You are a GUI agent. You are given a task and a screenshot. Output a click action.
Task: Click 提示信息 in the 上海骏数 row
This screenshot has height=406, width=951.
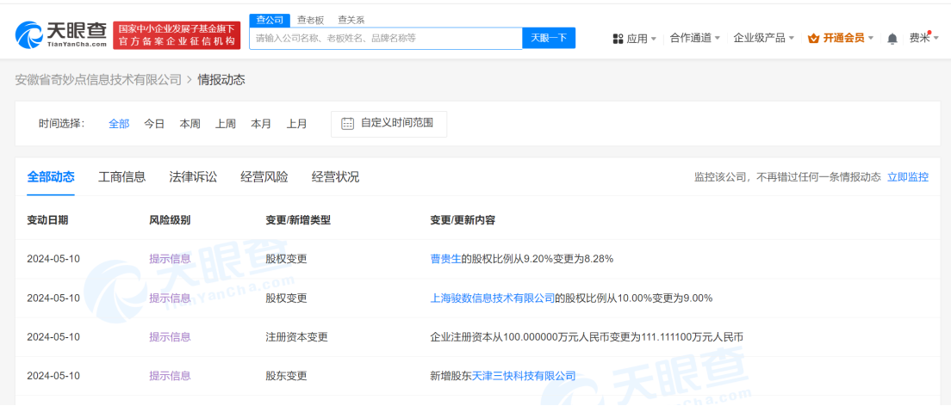[170, 298]
